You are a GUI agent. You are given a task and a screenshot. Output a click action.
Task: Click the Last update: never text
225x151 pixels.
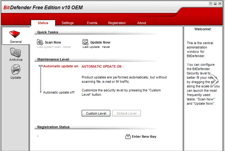point(96,47)
